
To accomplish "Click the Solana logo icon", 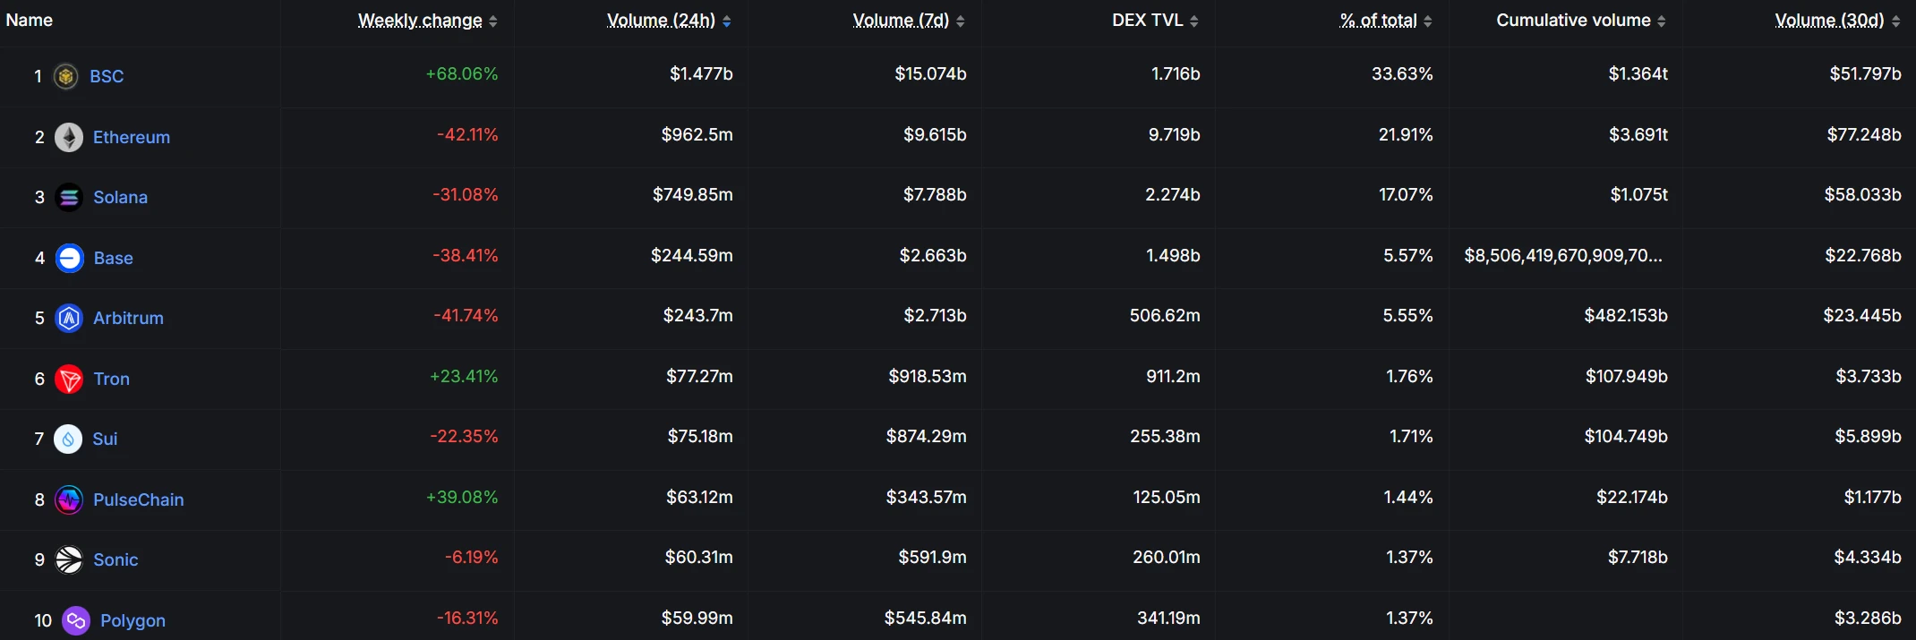I will [69, 198].
